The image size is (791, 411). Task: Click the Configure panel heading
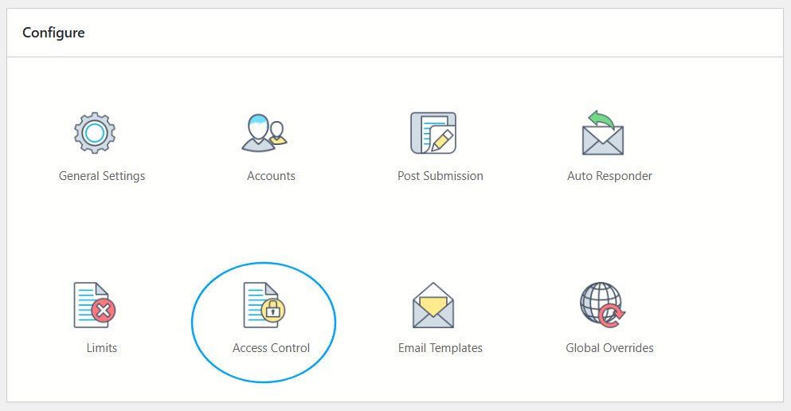[x=53, y=33]
